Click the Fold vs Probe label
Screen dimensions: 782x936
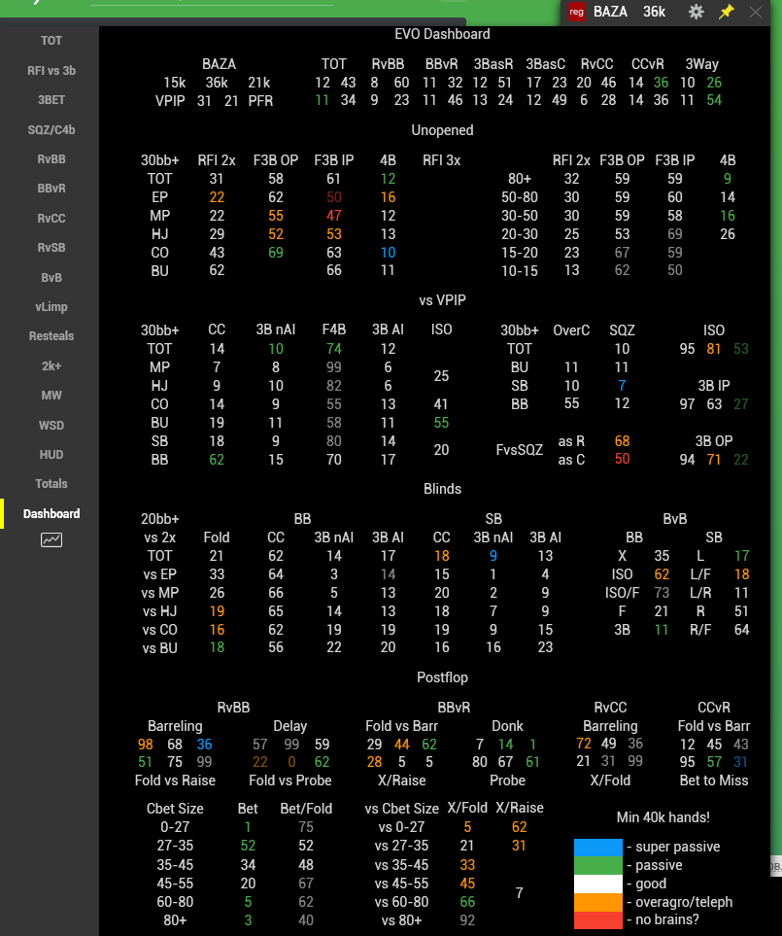289,780
